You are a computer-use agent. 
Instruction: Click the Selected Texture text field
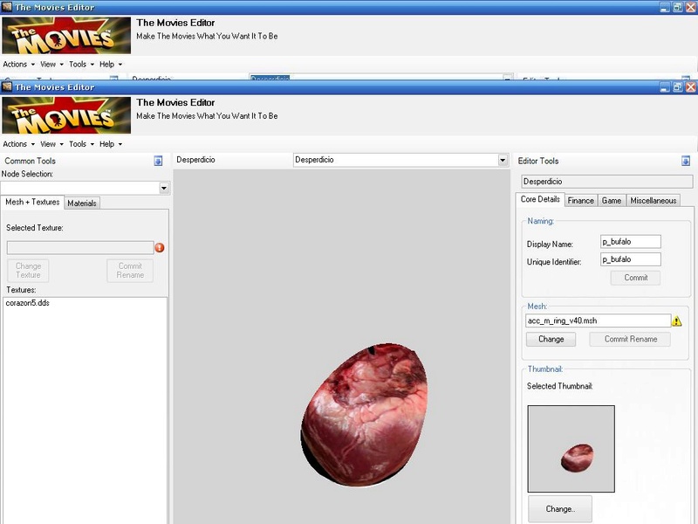coord(80,248)
